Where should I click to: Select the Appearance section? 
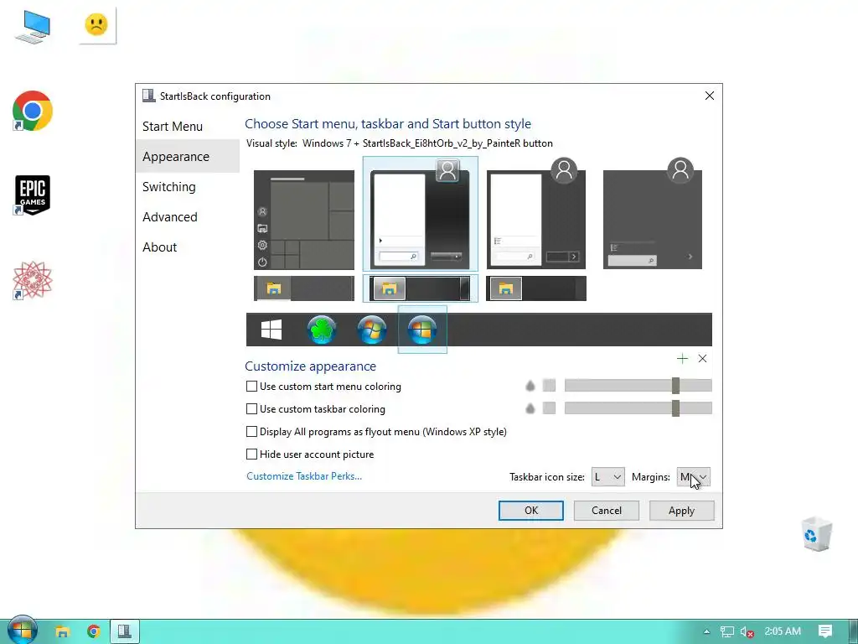tap(187, 157)
